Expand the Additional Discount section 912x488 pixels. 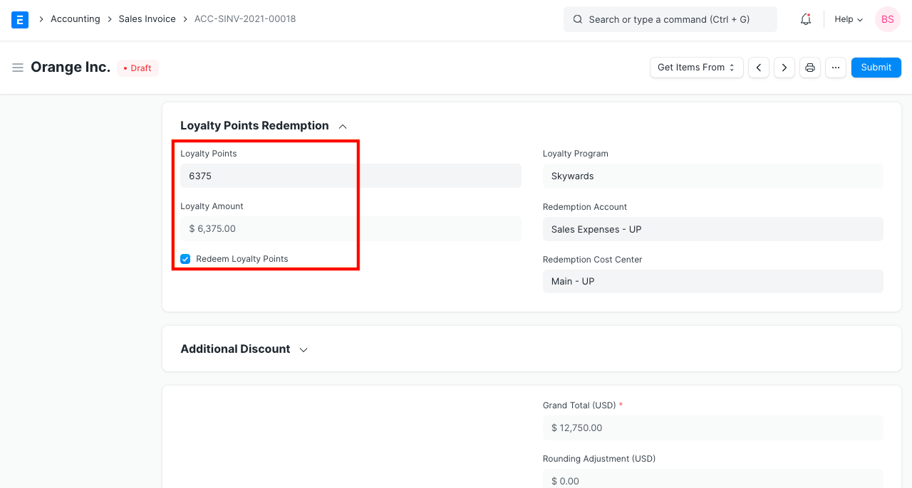point(304,350)
